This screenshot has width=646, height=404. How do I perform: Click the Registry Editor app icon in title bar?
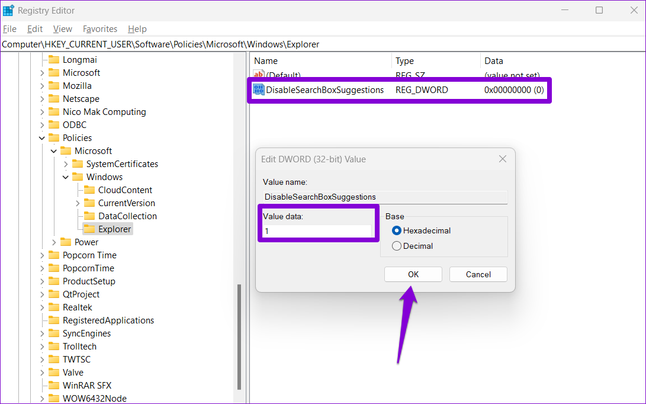coord(8,10)
